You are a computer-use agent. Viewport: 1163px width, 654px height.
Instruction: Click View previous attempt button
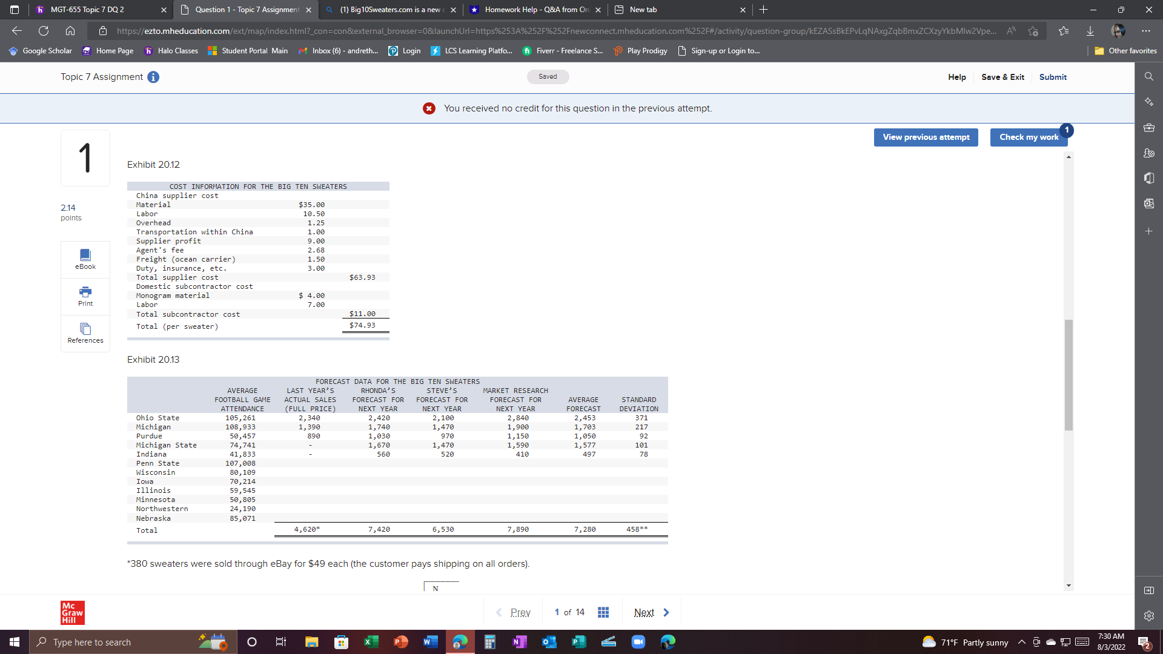(926, 137)
